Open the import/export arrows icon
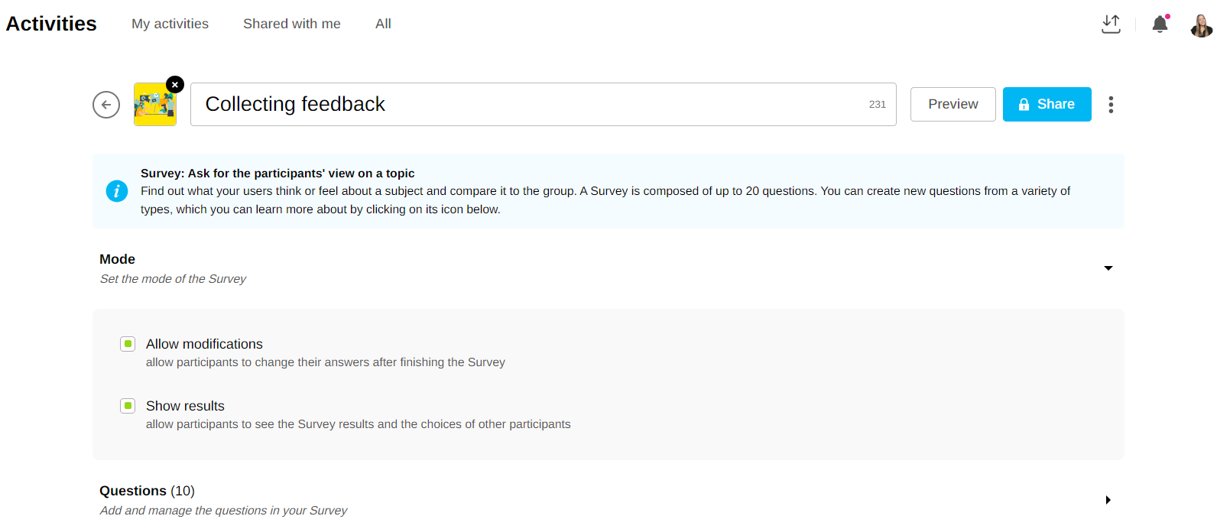1230x529 pixels. pos(1111,24)
